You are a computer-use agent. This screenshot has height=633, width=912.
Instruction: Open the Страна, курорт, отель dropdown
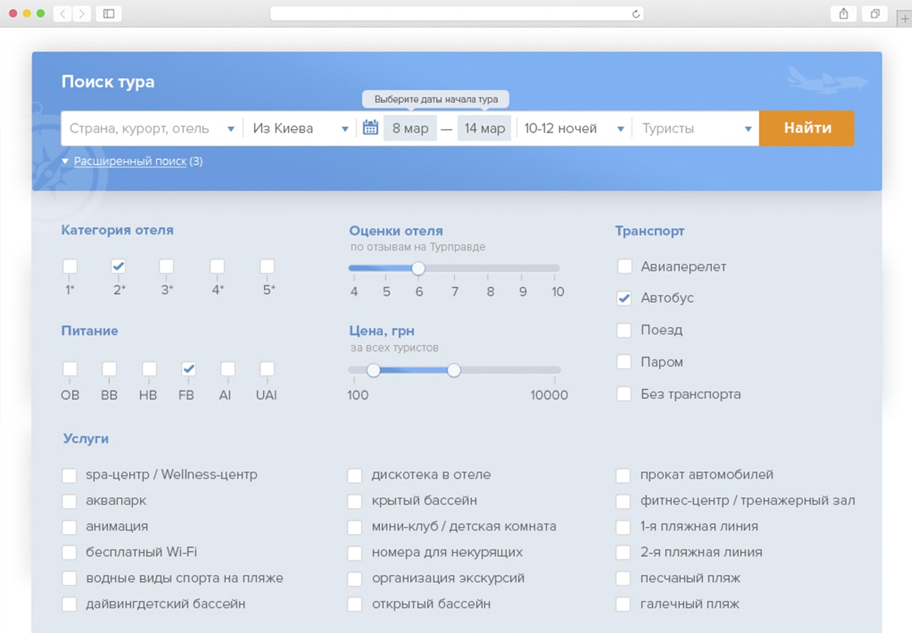pyautogui.click(x=152, y=129)
